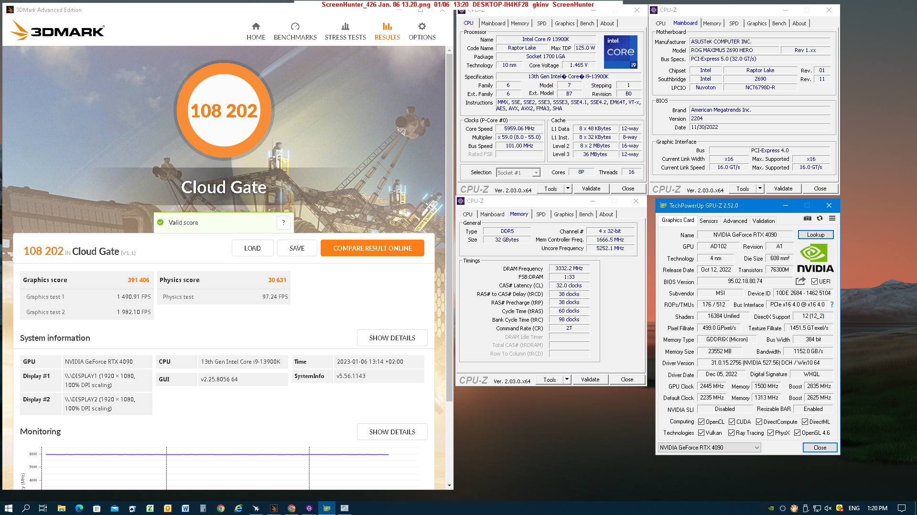Click Validate in CPU-Z Mainboard window

pos(783,189)
